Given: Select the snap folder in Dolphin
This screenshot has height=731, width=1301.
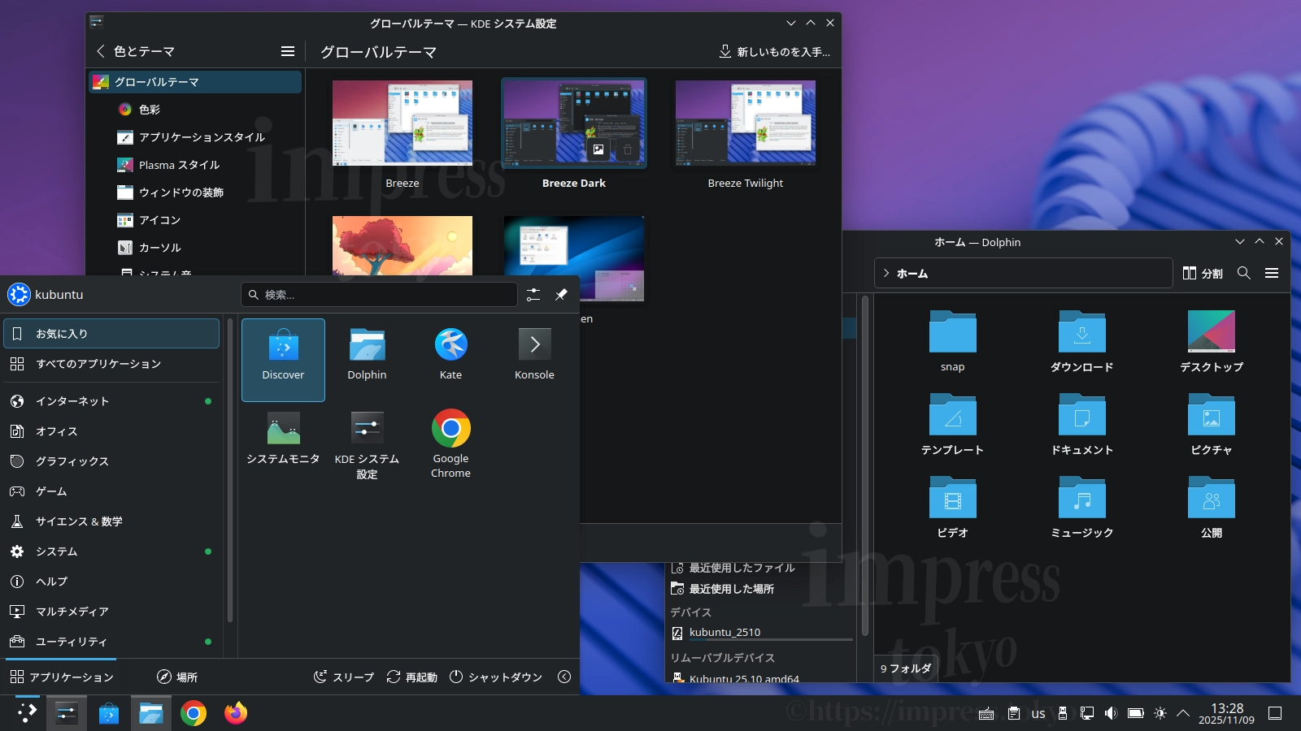Looking at the screenshot, I should 953,341.
